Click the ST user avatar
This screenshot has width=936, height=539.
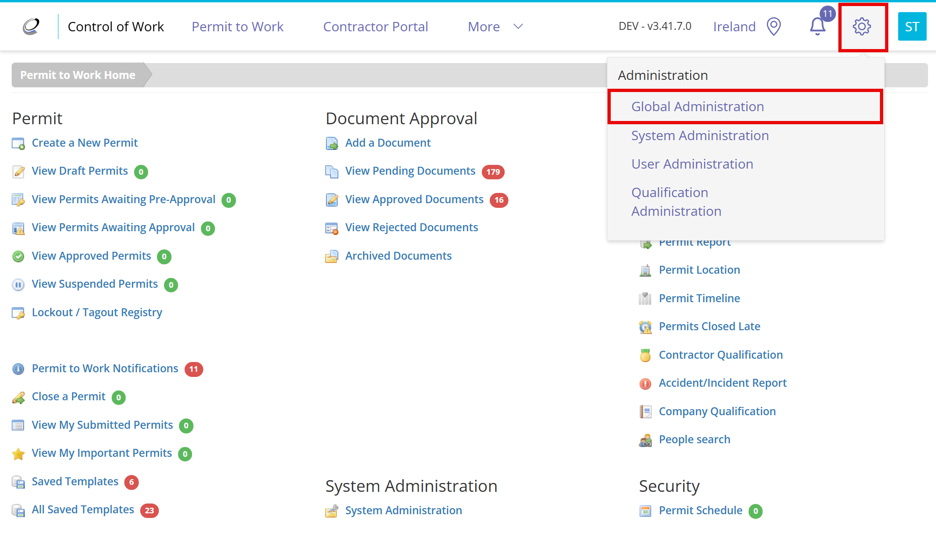[x=912, y=27]
